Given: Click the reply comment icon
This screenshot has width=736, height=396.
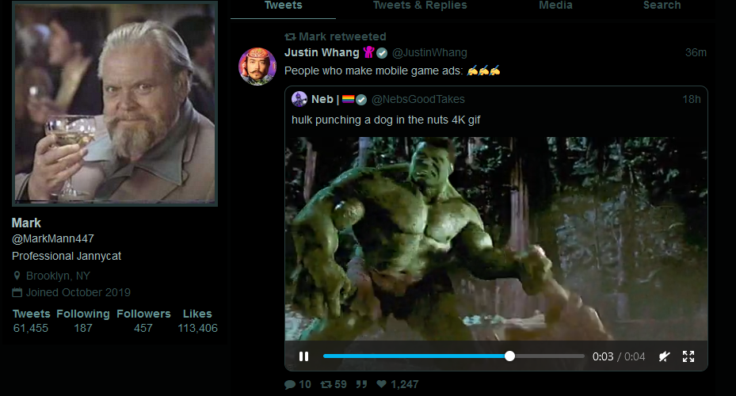Looking at the screenshot, I should tap(289, 384).
